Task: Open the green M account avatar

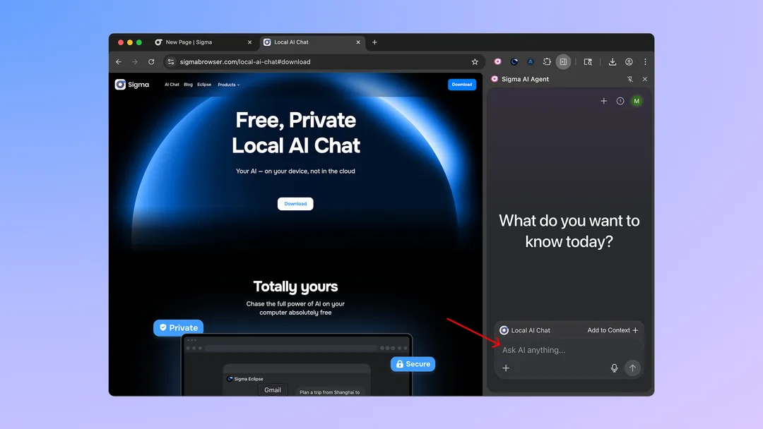Action: pos(637,101)
